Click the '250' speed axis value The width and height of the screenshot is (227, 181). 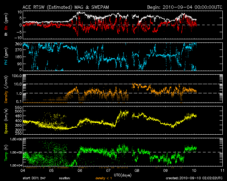[18, 133]
